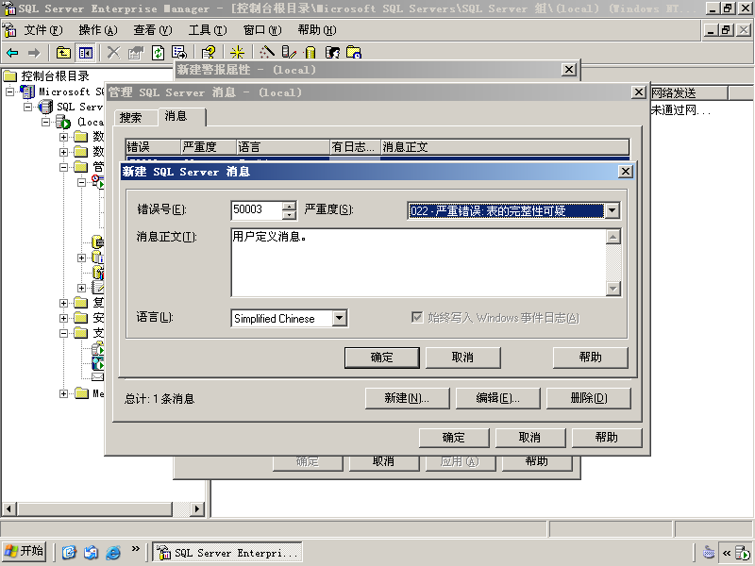
Task: Click the Help question mark toolbar icon
Action: pyautogui.click(x=209, y=53)
